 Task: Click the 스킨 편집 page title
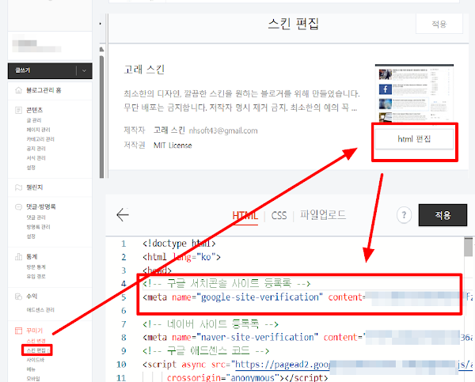(x=294, y=24)
